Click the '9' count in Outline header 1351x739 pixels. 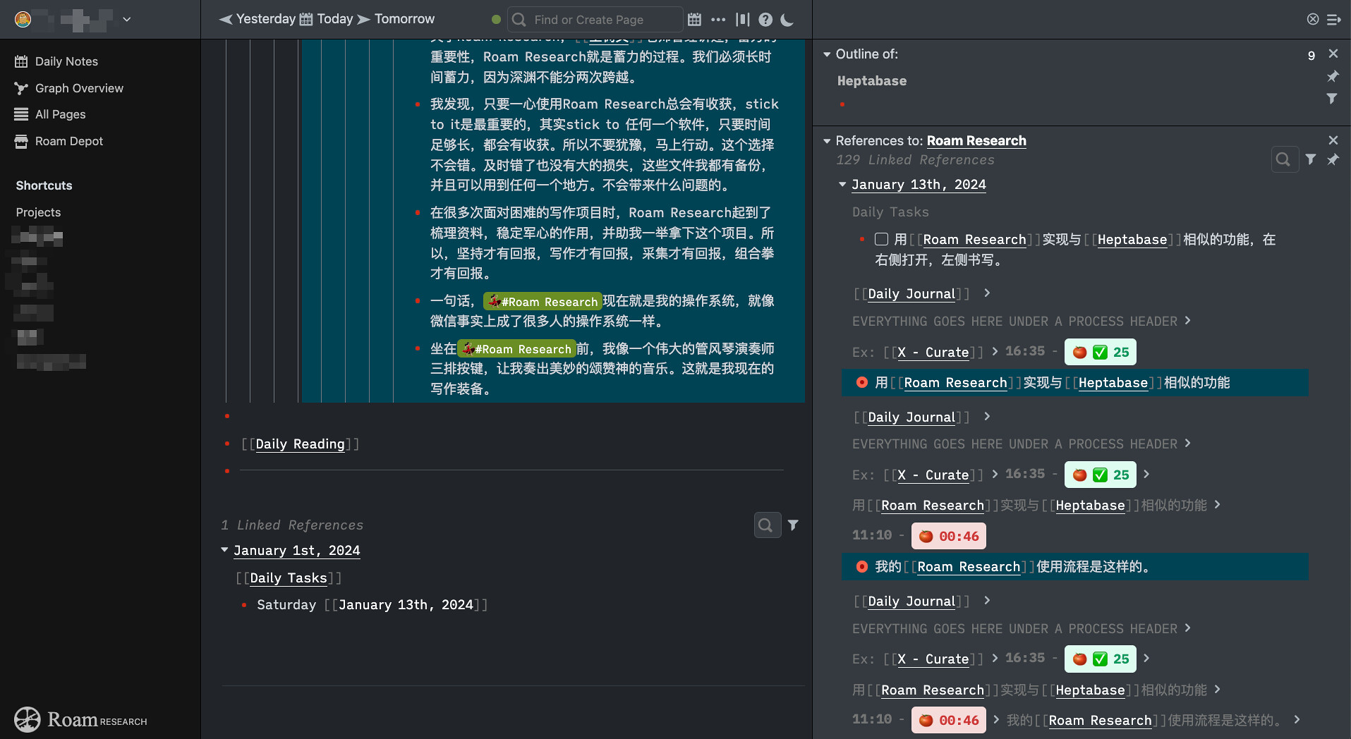coord(1311,55)
